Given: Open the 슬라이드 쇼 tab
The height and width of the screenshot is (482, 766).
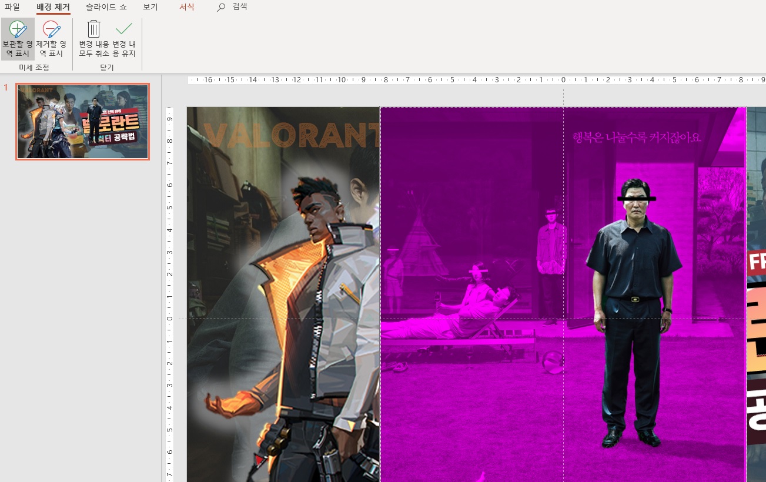Looking at the screenshot, I should [x=106, y=7].
